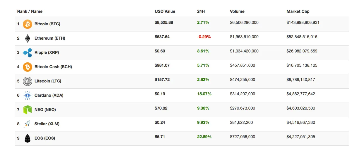Image resolution: width=357 pixels, height=146 pixels.
Task: Select market cap $26,982,079,659
Action: pyautogui.click(x=302, y=51)
